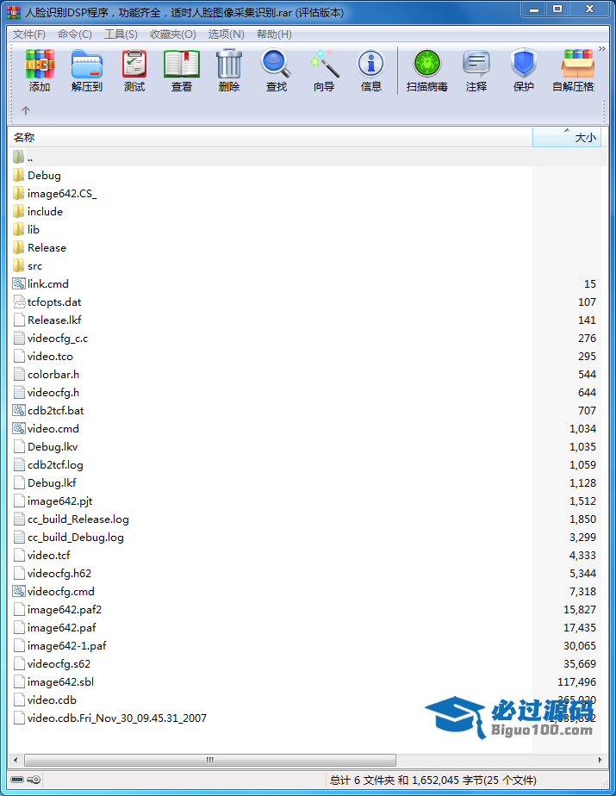Click the horizontal scrollbar thumb
Viewport: 616px width, 796px height.
pyautogui.click(x=209, y=760)
